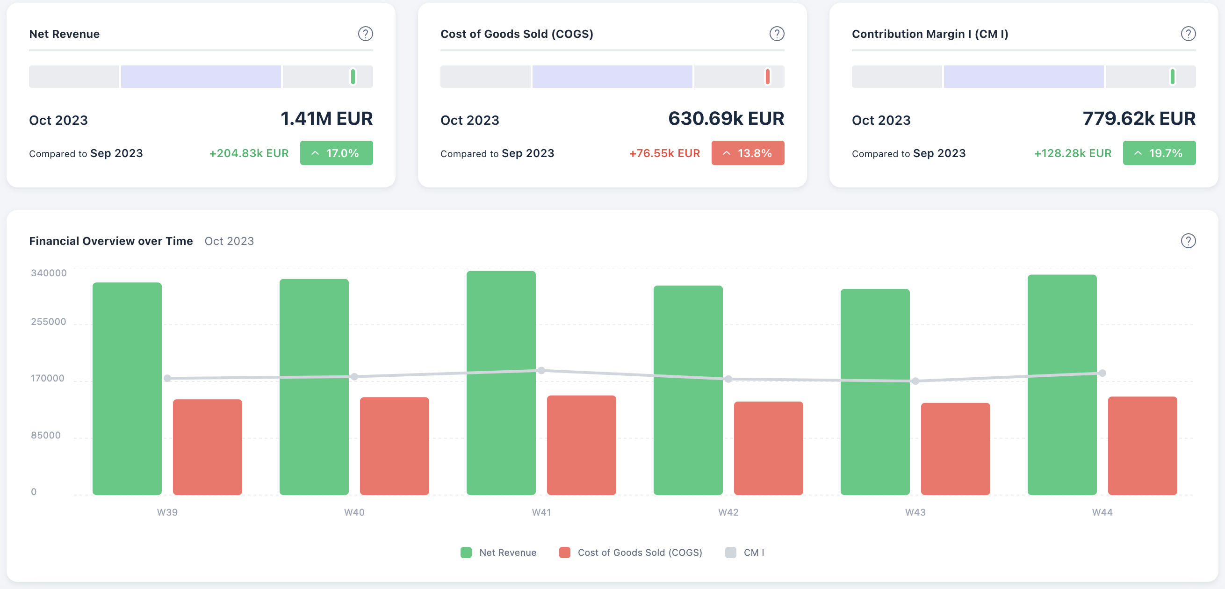Click W39 week label on x-axis
Image resolution: width=1225 pixels, height=589 pixels.
coord(167,512)
